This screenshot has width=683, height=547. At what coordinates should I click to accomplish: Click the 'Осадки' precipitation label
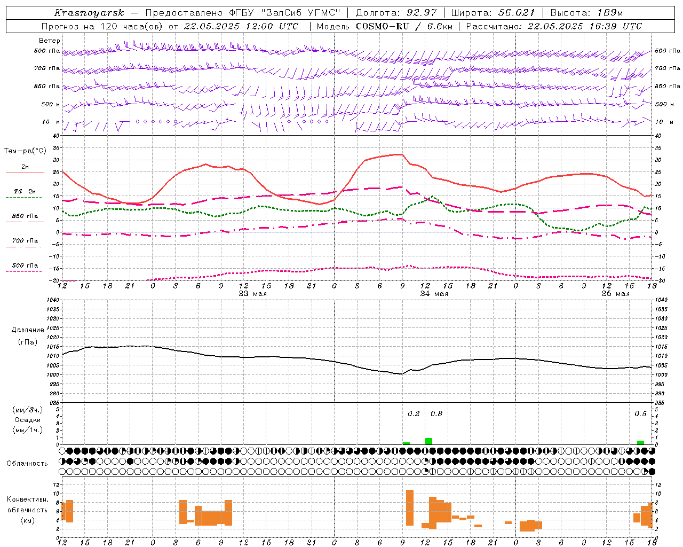[27, 420]
